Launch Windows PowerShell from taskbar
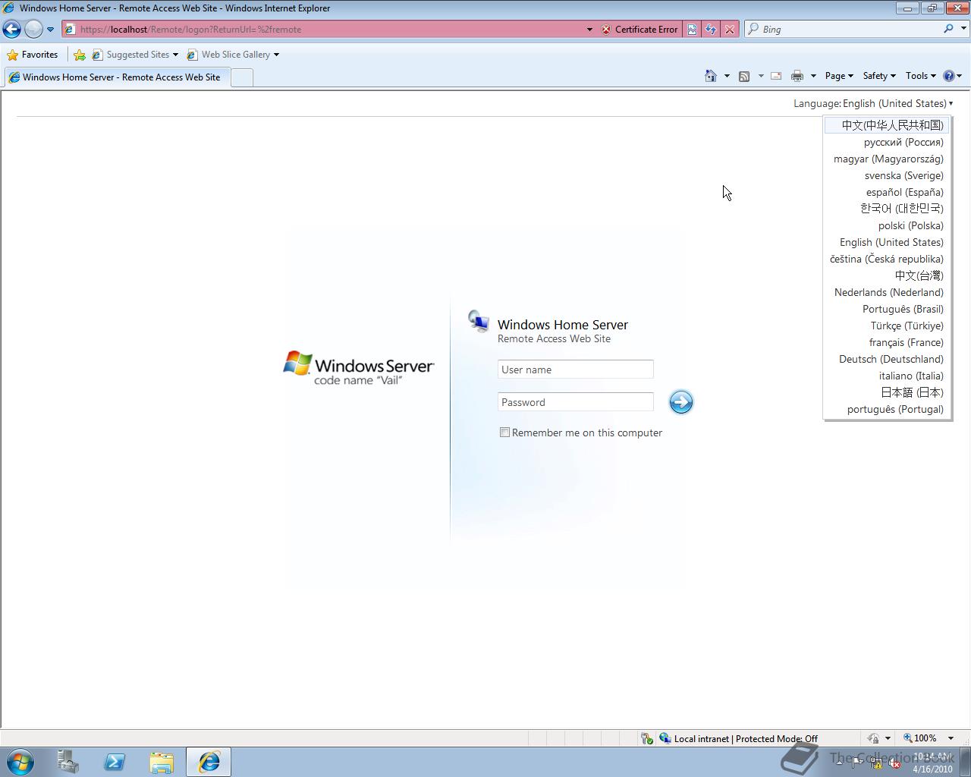Screen dimensions: 971x777 tap(115, 762)
